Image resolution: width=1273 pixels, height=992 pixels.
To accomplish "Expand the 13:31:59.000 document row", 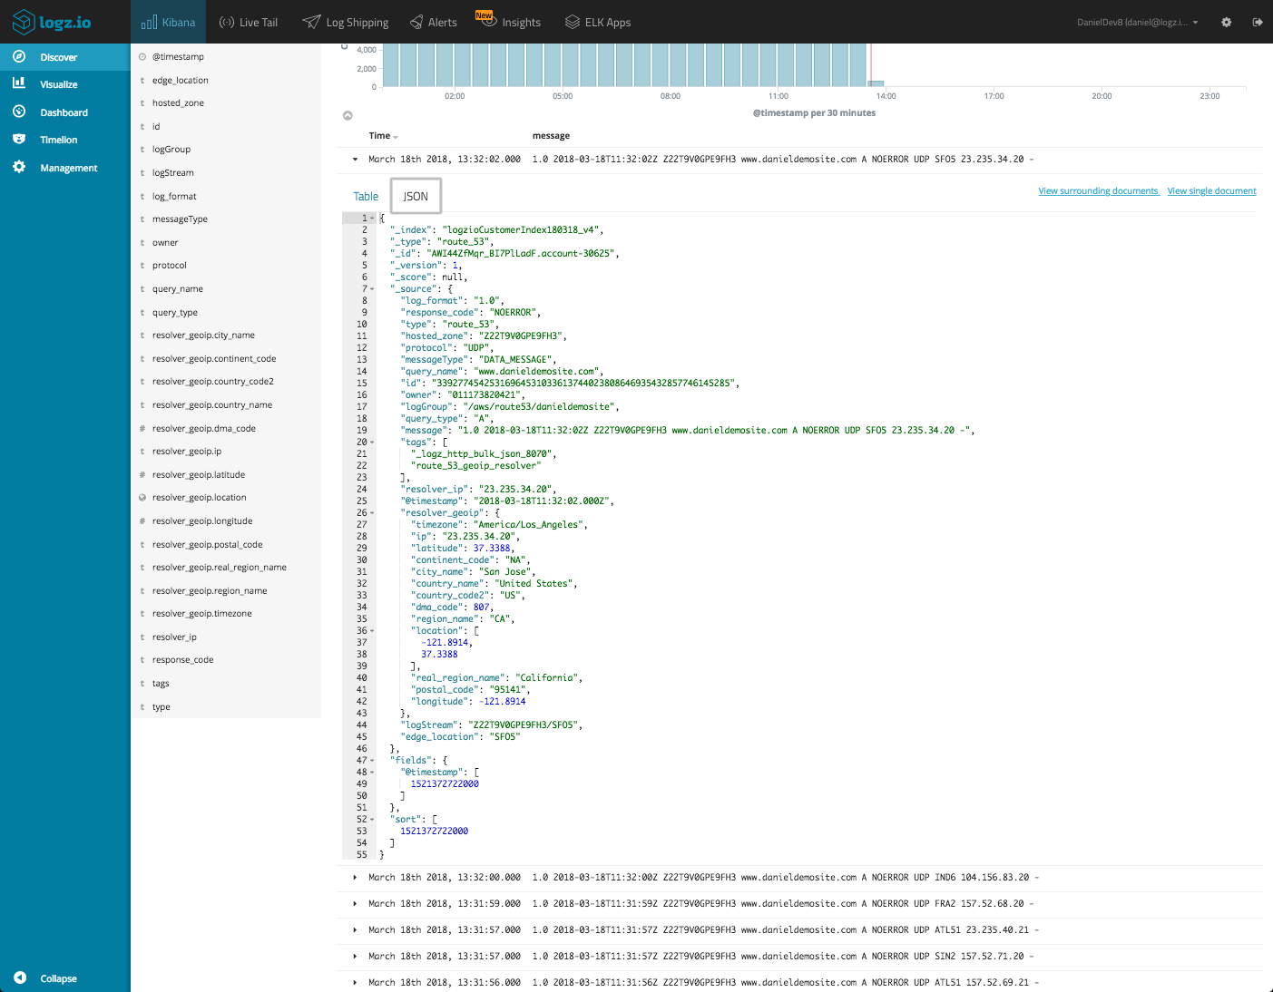I will point(355,903).
